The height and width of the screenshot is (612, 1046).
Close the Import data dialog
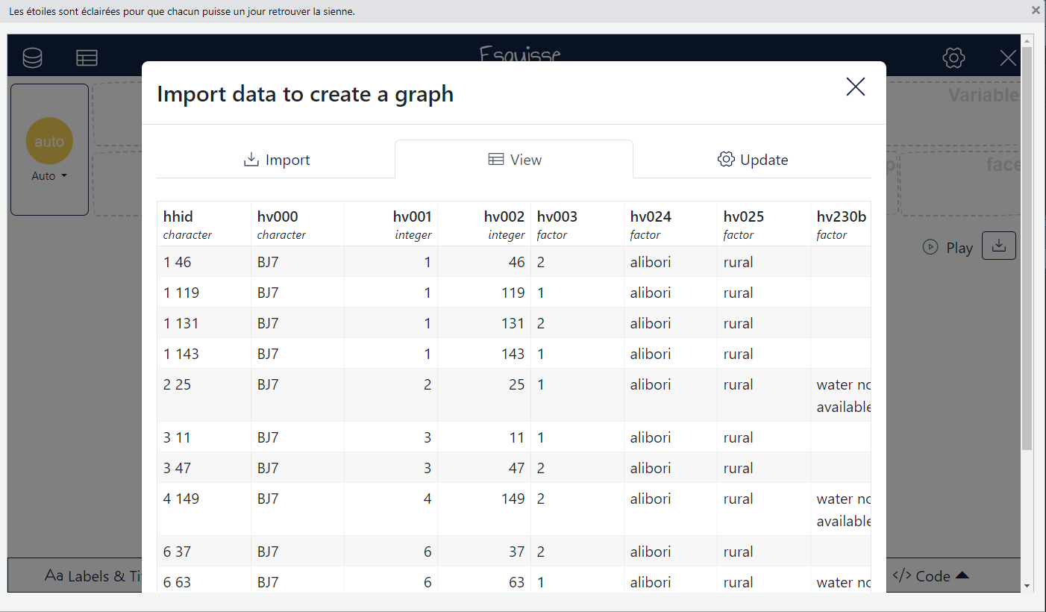point(855,87)
